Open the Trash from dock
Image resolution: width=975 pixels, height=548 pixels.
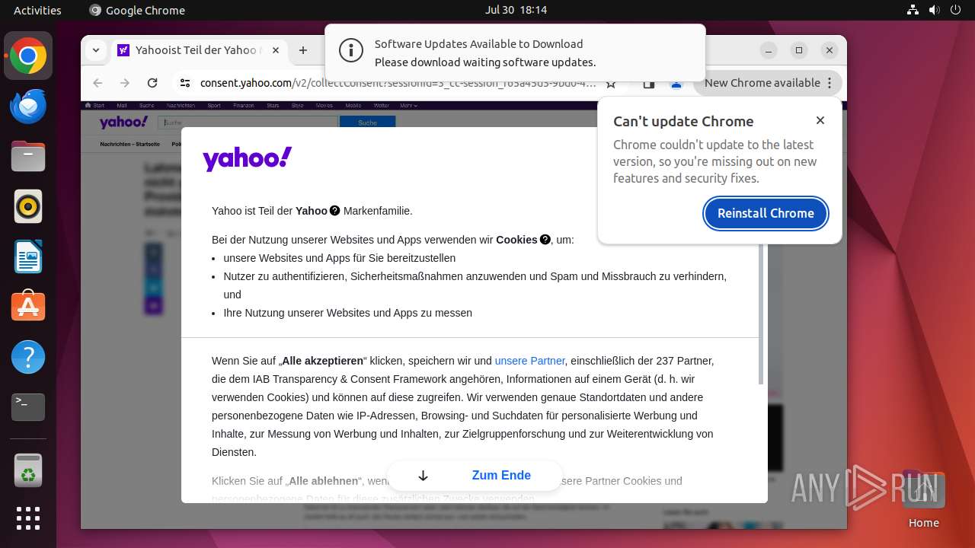pos(28,470)
